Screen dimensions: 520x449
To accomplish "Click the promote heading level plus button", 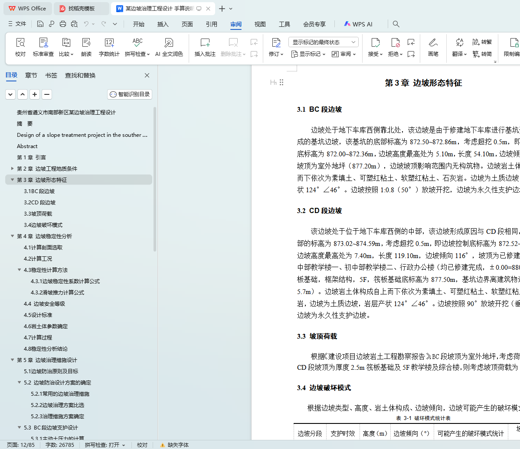I will [x=35, y=94].
